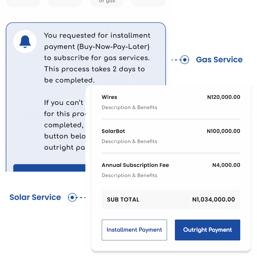The image size is (257, 257).
Task: Click the SUB TOTAL label
Action: click(123, 200)
